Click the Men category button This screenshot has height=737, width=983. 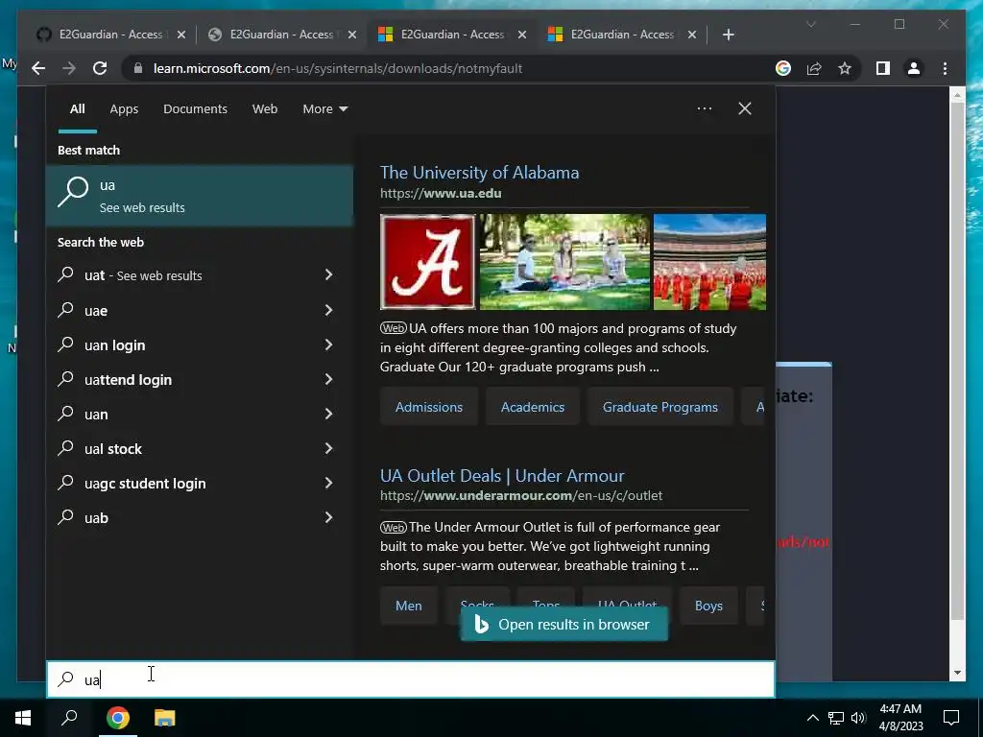pos(409,606)
